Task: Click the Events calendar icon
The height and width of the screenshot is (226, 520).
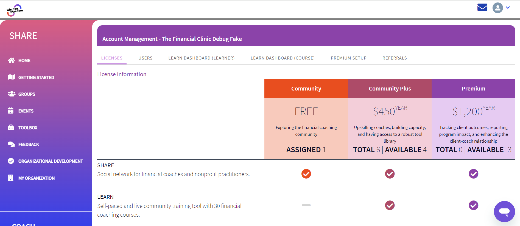Action: (x=11, y=111)
